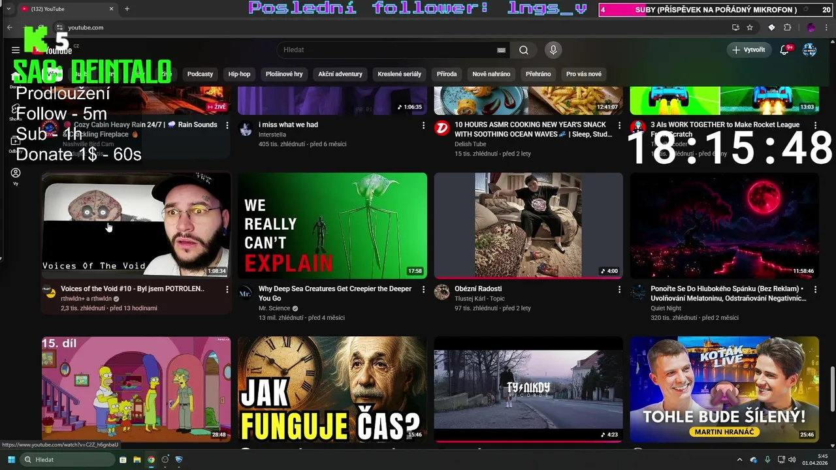Open options for Cozy Cabin Heavy Rain video

(227, 125)
